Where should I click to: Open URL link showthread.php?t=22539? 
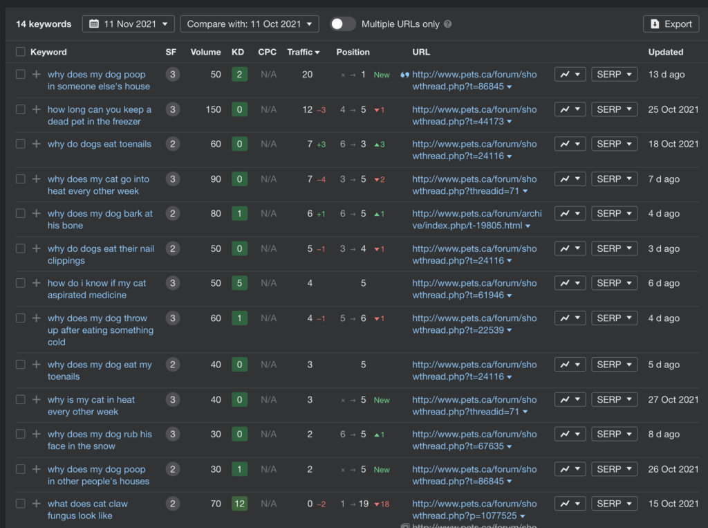pos(474,324)
